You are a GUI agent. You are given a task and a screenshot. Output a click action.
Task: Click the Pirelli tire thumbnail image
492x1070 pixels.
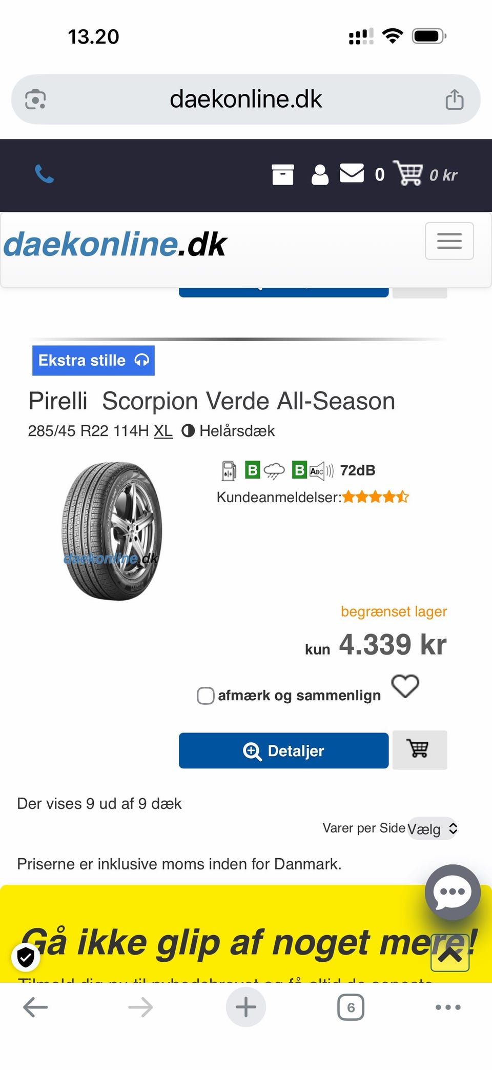pyautogui.click(x=112, y=531)
